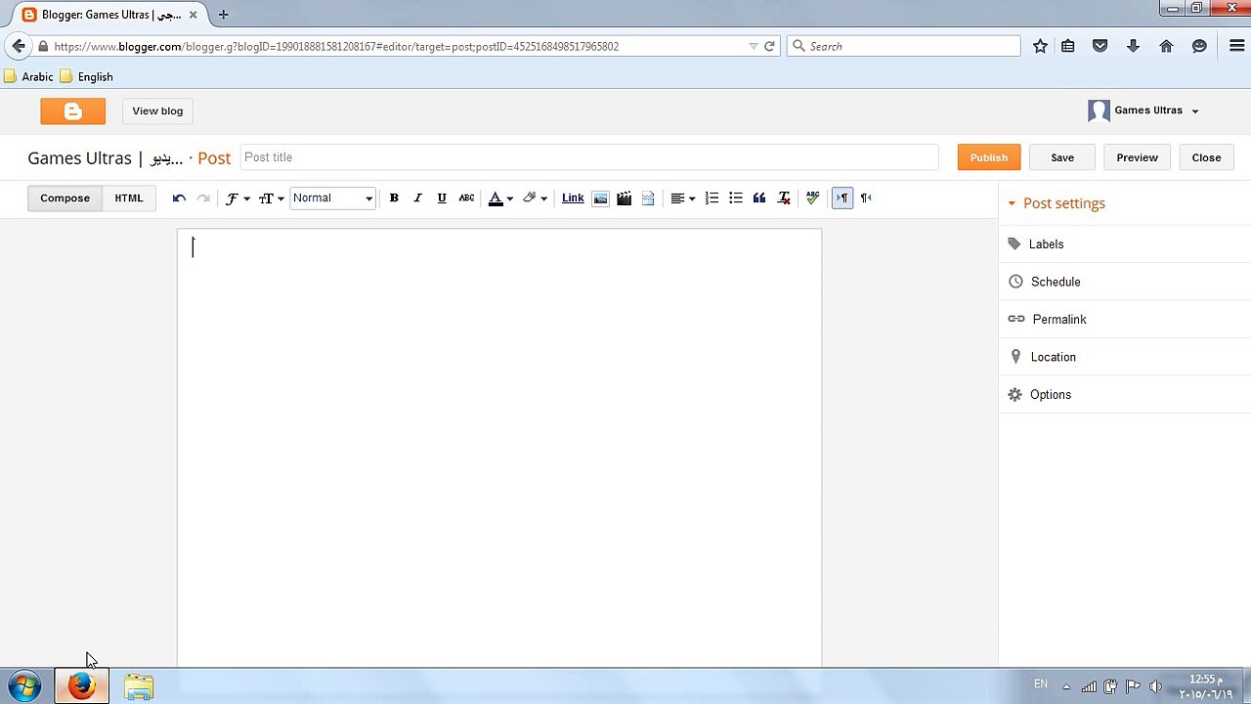Click inside the post body editor
The width and height of the screenshot is (1251, 704).
499,448
